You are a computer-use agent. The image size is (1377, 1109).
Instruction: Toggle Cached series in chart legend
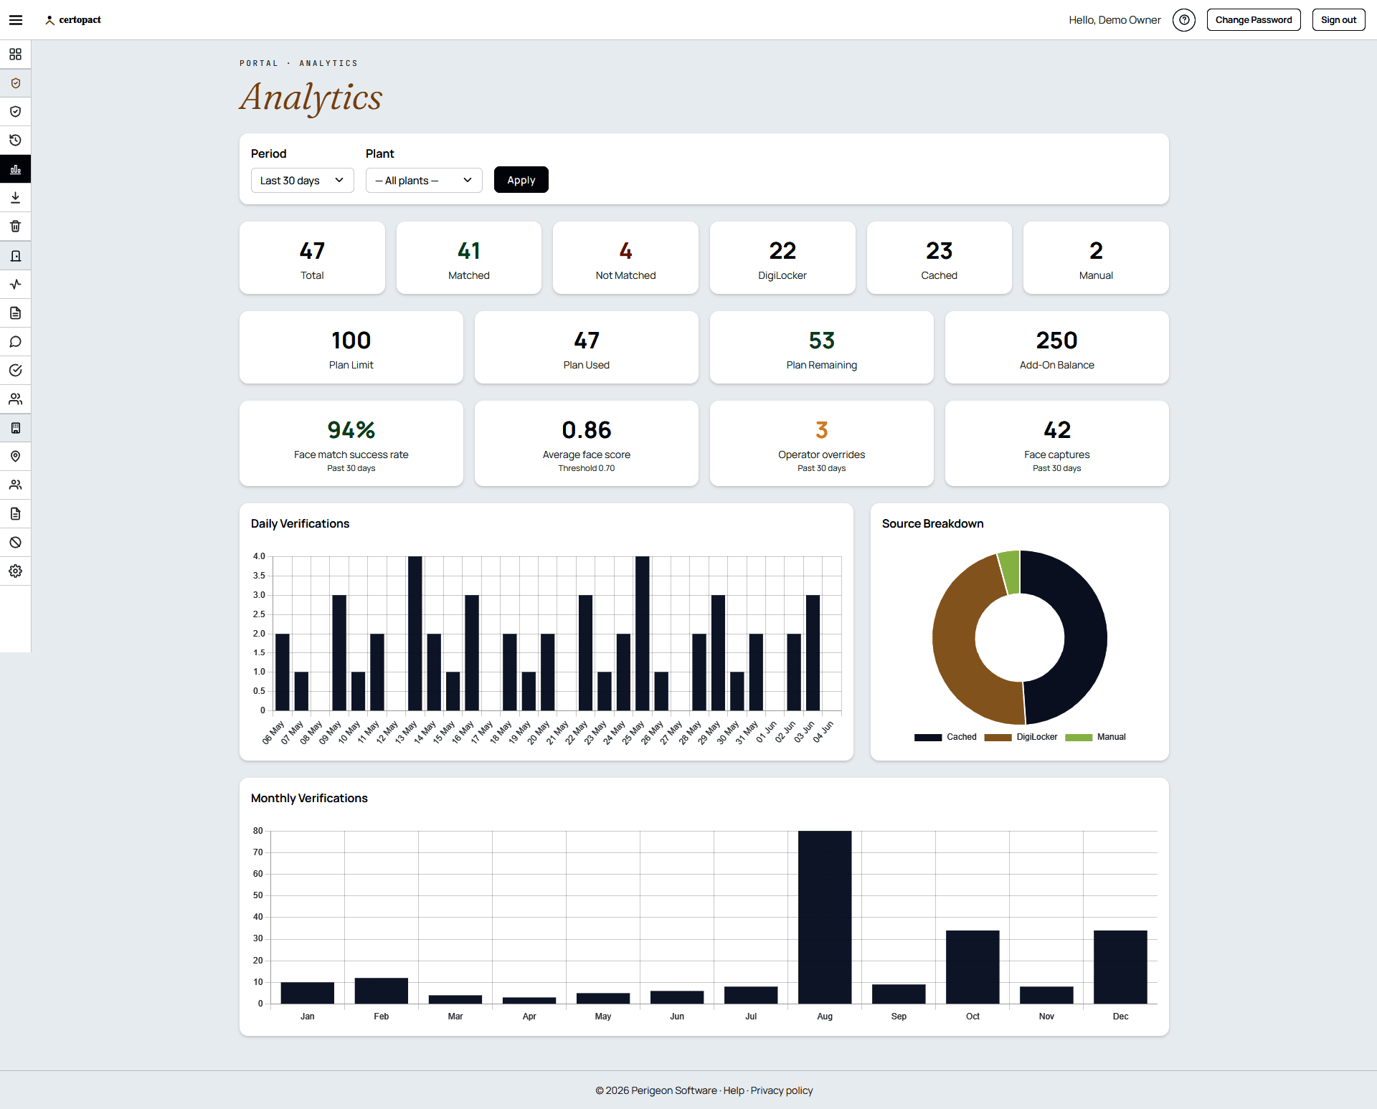[945, 737]
